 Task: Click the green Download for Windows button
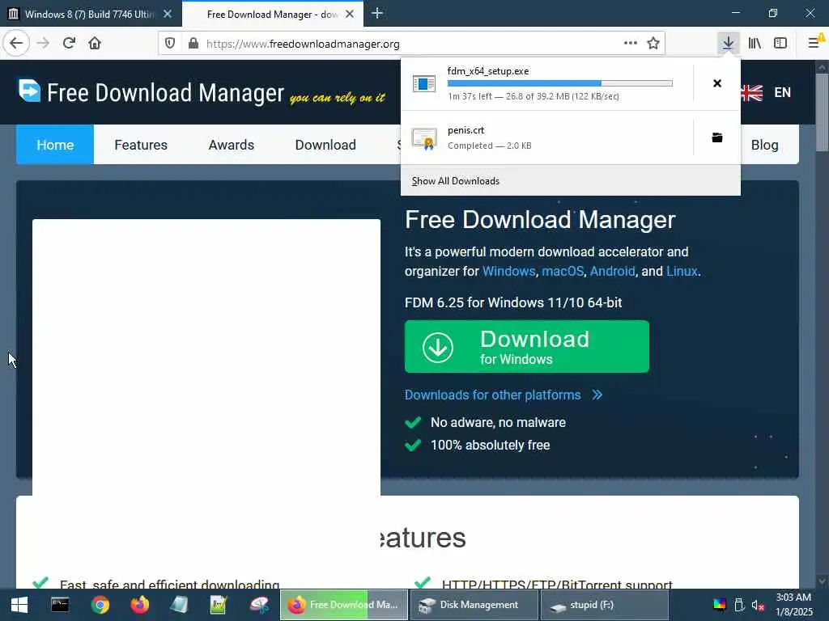526,346
